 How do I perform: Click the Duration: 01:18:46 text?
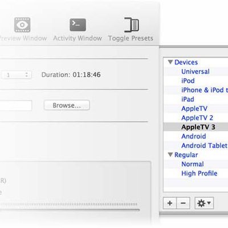71,75
